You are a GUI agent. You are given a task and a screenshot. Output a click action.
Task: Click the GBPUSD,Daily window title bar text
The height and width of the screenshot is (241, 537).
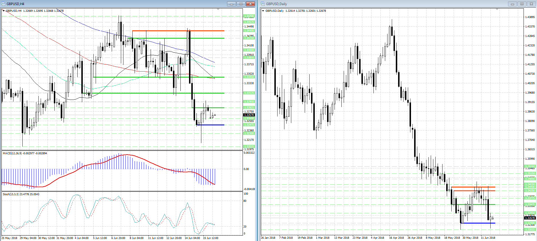click(x=276, y=4)
